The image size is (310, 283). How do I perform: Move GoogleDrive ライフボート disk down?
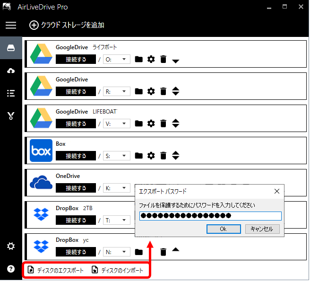tap(176, 61)
